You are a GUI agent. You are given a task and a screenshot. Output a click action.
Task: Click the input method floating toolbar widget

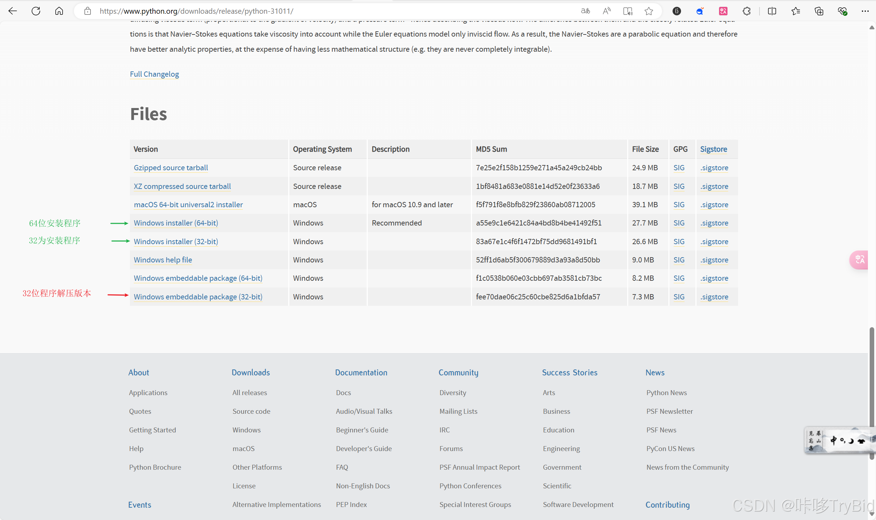[839, 440]
